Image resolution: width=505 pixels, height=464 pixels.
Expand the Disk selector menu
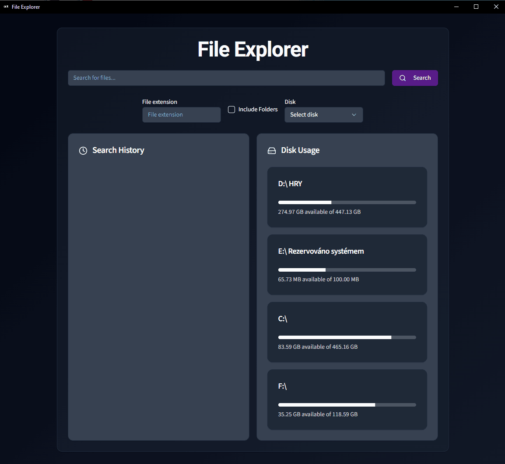point(324,114)
